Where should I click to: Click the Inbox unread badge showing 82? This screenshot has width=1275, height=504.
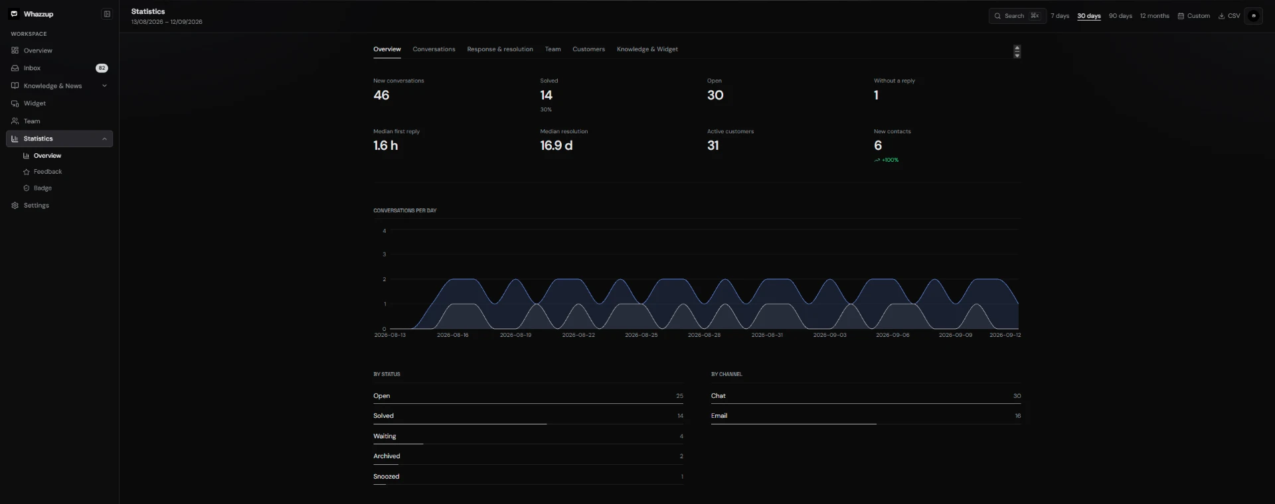[x=102, y=68]
